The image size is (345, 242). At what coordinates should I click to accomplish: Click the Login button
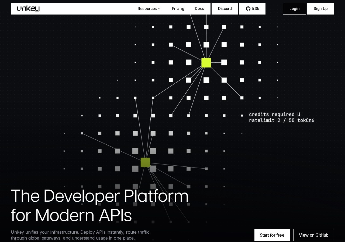(294, 9)
